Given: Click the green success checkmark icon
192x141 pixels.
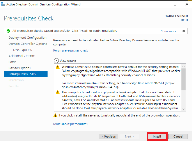Looking at the screenshot, I should (x=8, y=31).
